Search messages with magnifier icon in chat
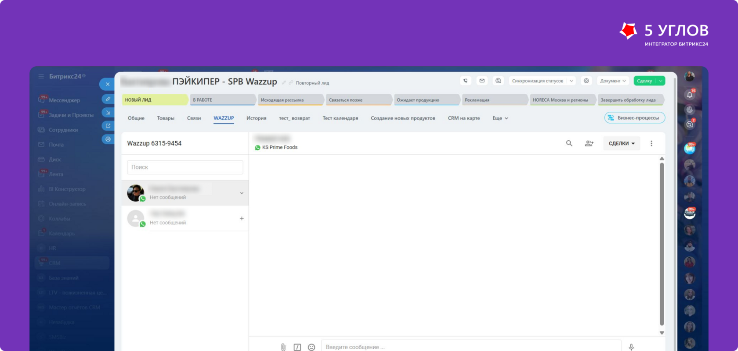738x351 pixels. pos(569,143)
